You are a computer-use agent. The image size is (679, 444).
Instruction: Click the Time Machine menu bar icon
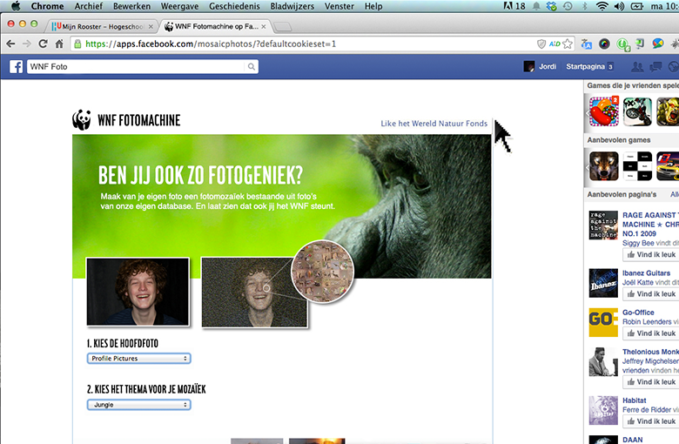pyautogui.click(x=568, y=6)
